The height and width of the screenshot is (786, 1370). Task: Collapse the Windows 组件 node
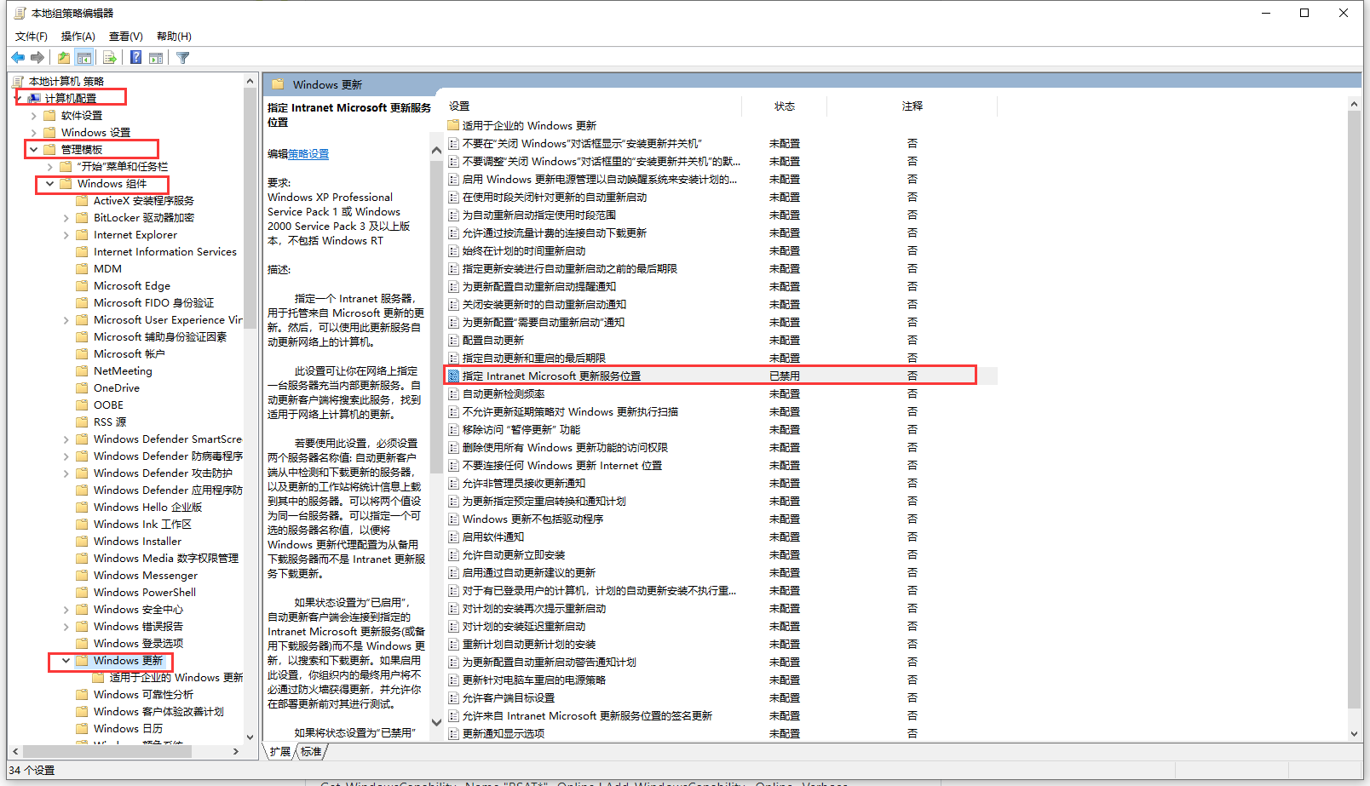click(50, 184)
